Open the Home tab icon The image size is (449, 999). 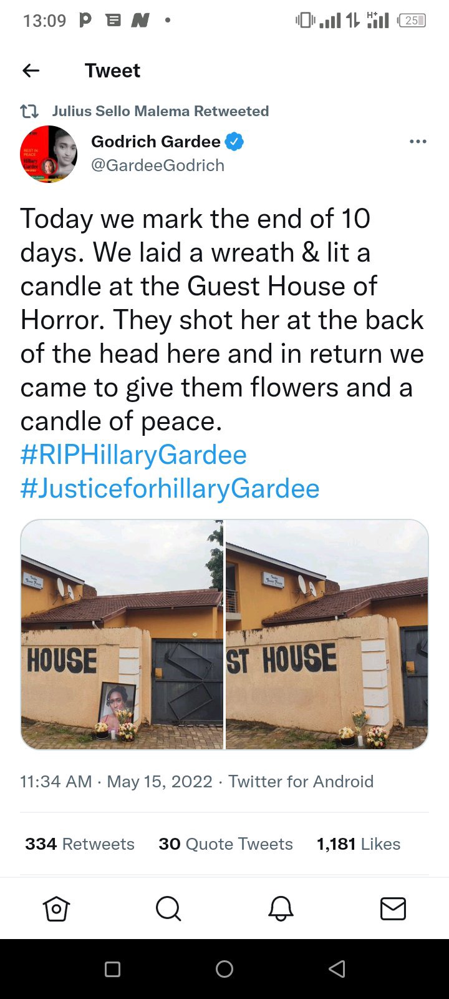pos(56,908)
